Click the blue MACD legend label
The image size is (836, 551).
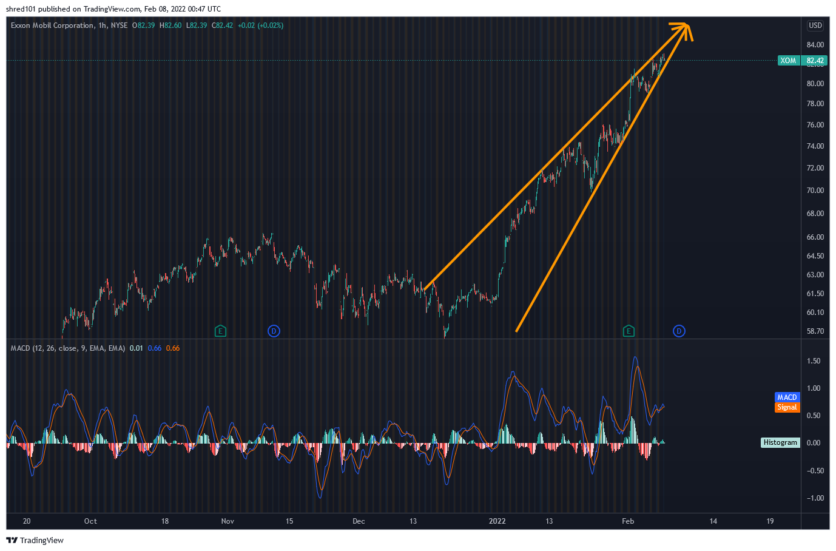[787, 397]
